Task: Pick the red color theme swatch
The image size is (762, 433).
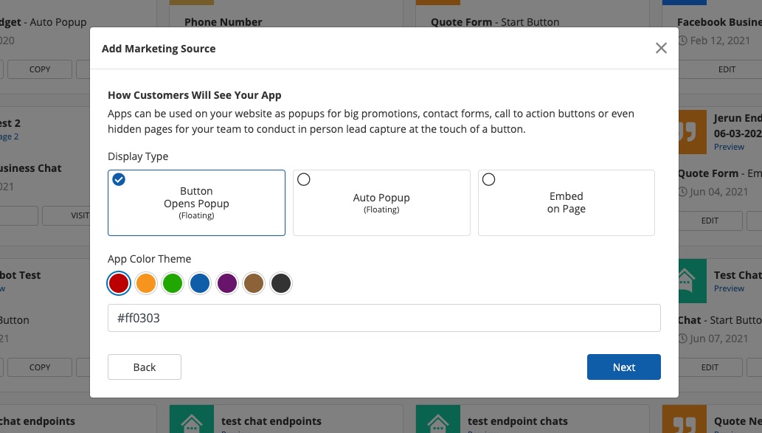Action: point(119,283)
